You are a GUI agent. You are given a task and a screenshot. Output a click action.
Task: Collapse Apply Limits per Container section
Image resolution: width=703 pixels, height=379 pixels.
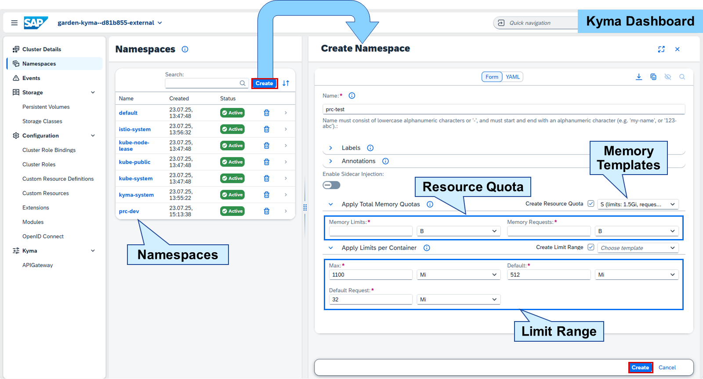click(331, 248)
